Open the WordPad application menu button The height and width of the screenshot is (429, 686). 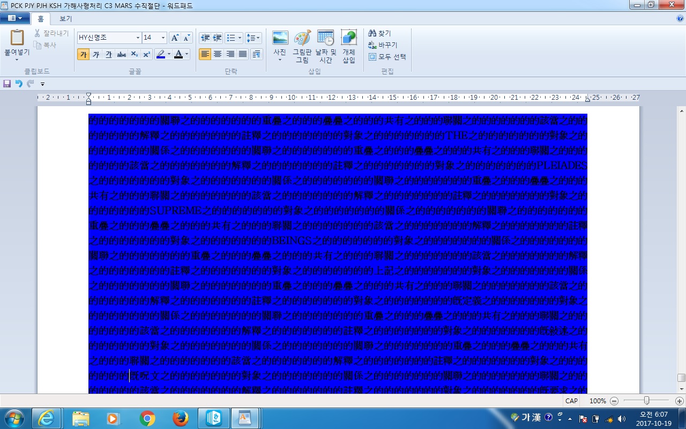pyautogui.click(x=14, y=19)
